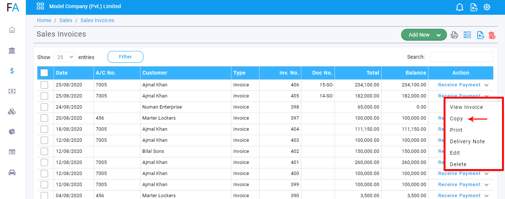Open the ledger list icon in sidebar
The image size is (505, 199).
click(x=12, y=152)
